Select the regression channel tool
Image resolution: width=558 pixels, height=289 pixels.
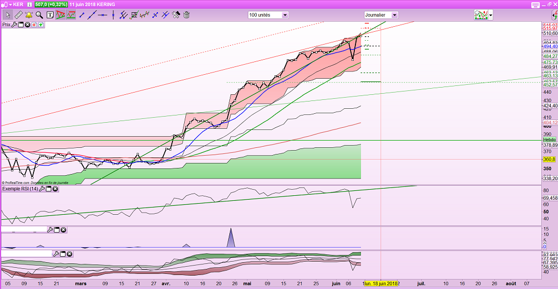pos(145,15)
